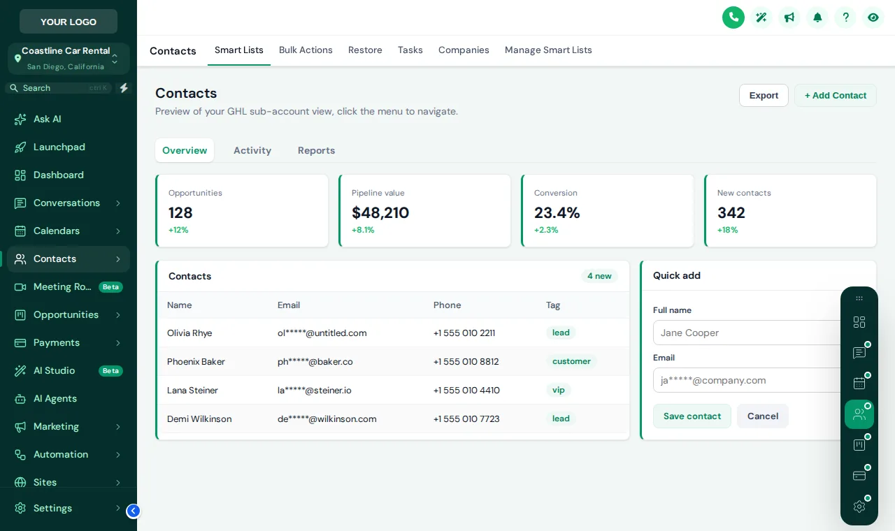Viewport: 895px width, 531px height.
Task: Click the Olivia Rhye contact name
Action: click(189, 333)
